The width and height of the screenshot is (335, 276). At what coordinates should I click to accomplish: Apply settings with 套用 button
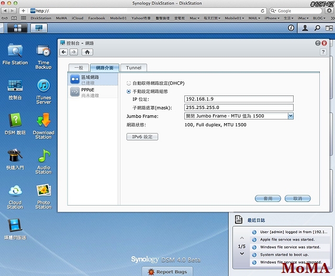268,198
